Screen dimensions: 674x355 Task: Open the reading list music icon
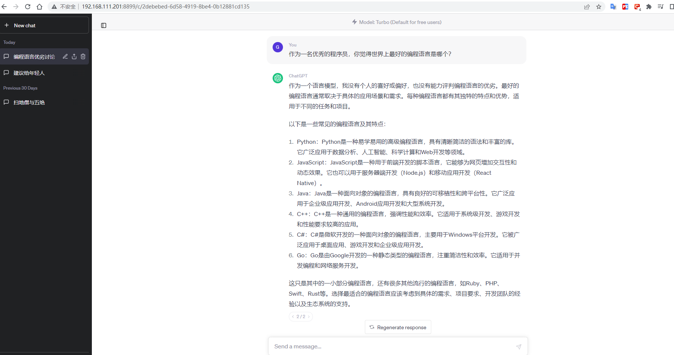click(x=661, y=7)
